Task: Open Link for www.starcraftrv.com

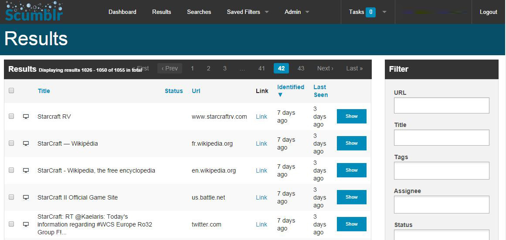Action: point(261,117)
